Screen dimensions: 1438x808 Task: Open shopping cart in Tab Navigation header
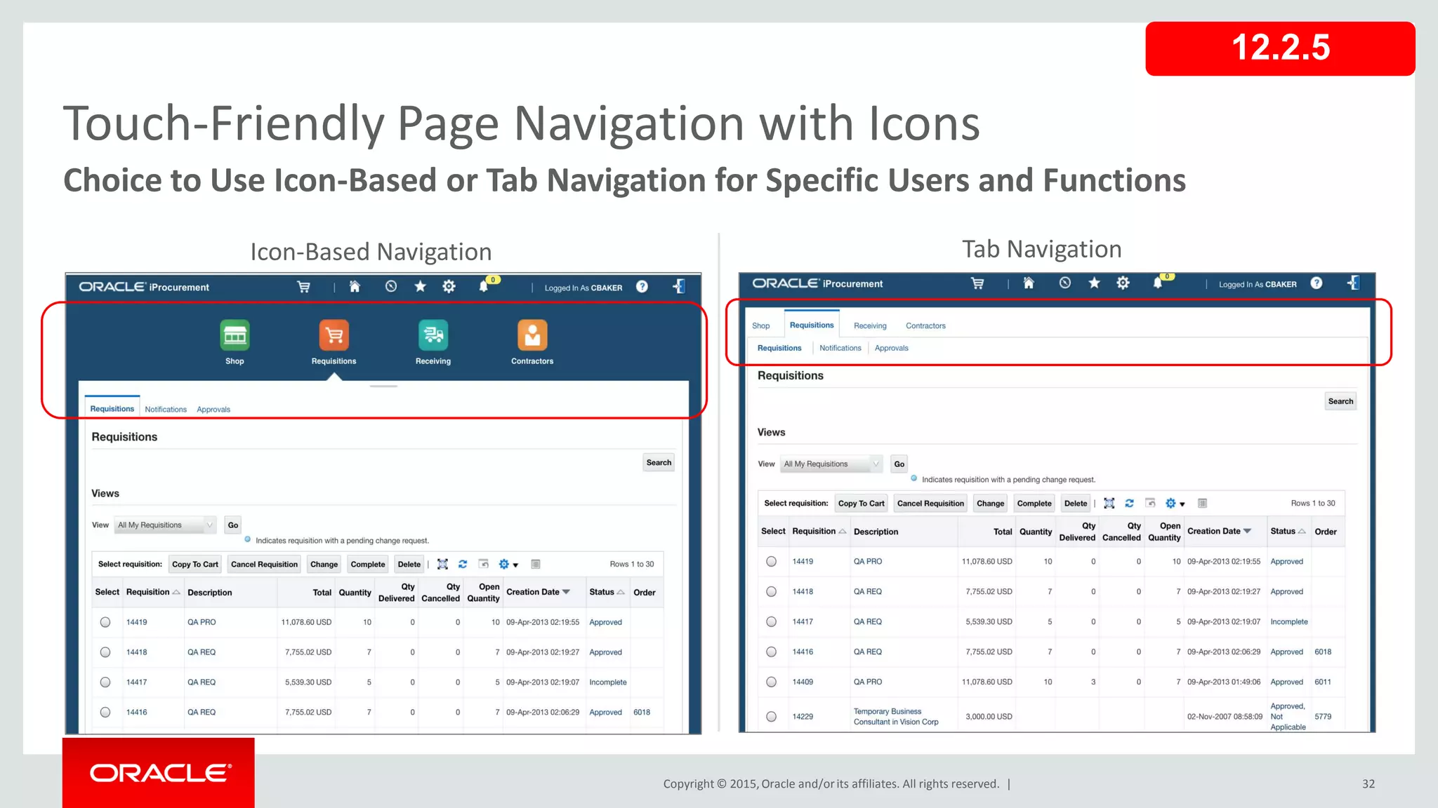click(977, 283)
